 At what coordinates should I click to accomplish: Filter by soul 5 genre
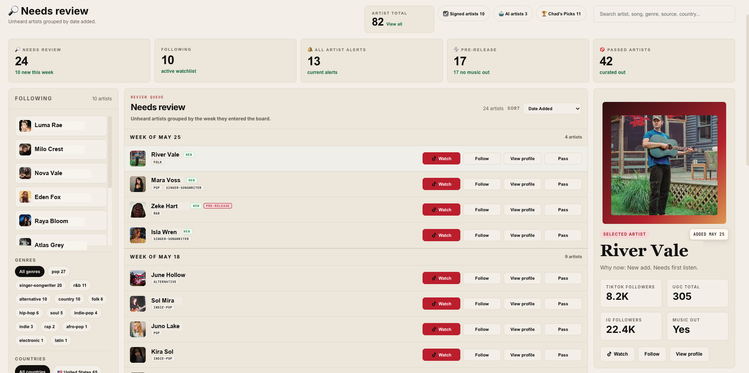pyautogui.click(x=56, y=313)
